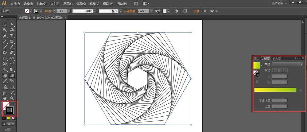Select the Free Transform tool
The image size is (307, 132).
pyautogui.click(x=12, y=64)
